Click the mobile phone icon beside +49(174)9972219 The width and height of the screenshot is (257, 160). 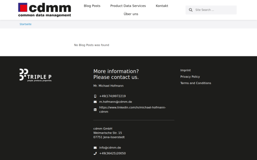[x=95, y=96]
